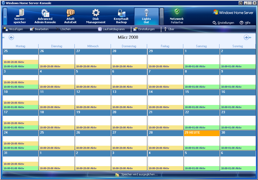Open Hilfe with the question mark
Screen dimensions: 258x180
[x=245, y=23]
